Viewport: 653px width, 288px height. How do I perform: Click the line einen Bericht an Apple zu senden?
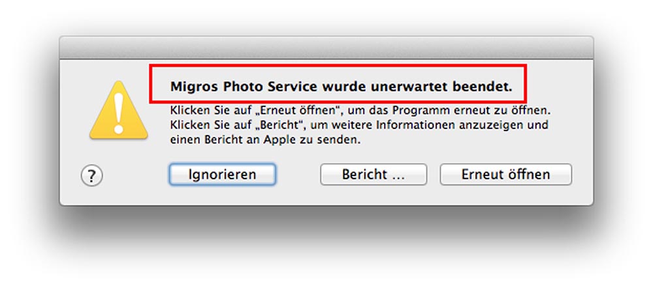pyautogui.click(x=265, y=140)
